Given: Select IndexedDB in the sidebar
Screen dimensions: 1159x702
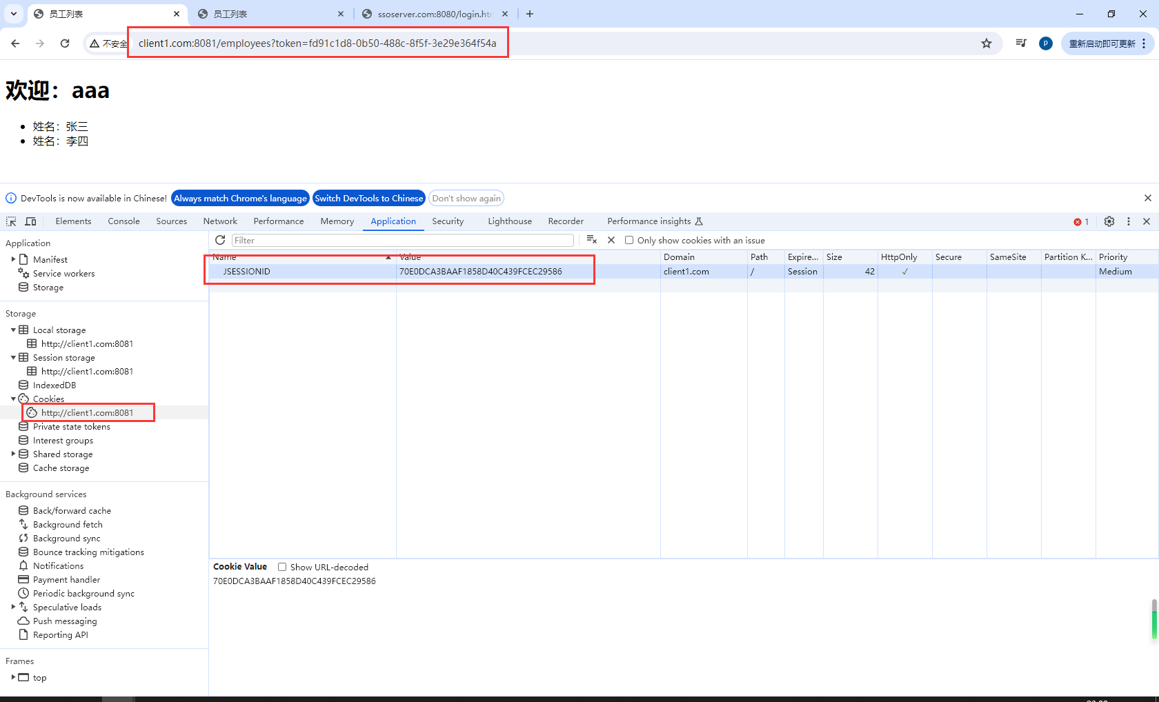Looking at the screenshot, I should click(x=54, y=385).
